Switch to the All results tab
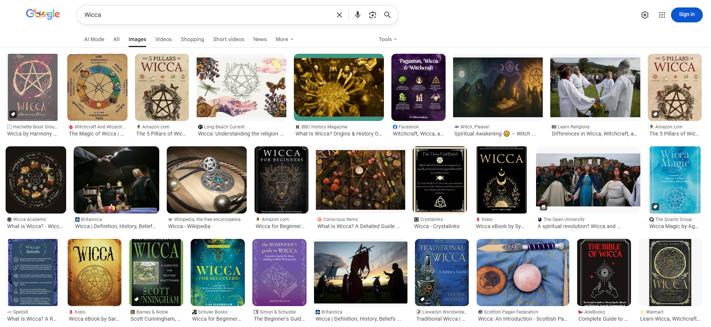This screenshot has height=327, width=711. [116, 39]
